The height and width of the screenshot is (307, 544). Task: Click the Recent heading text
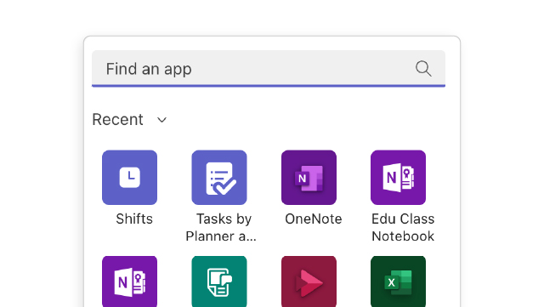coord(117,120)
